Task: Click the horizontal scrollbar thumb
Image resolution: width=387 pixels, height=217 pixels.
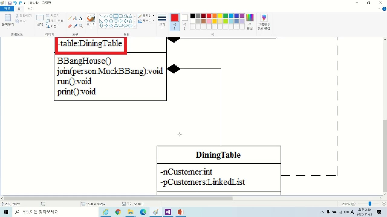Action: 118,199
